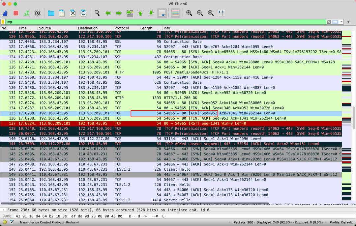Click the packet list vertical scrollbar
This screenshot has height=226, width=356.
(x=354, y=118)
